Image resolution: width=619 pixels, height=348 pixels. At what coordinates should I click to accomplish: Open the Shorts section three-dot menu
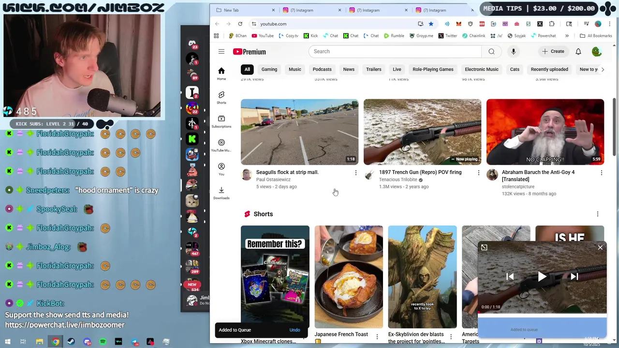tap(598, 214)
